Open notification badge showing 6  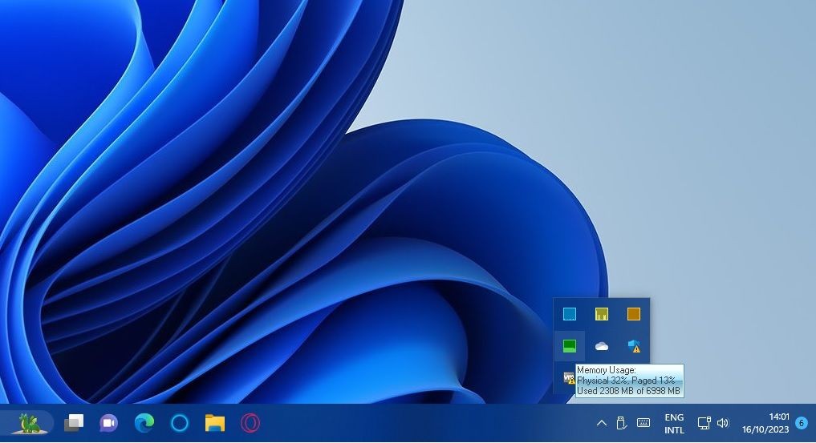(x=802, y=423)
